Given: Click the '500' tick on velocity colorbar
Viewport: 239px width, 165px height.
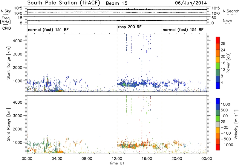Looking at the screenshot, I should (x=224, y=110).
